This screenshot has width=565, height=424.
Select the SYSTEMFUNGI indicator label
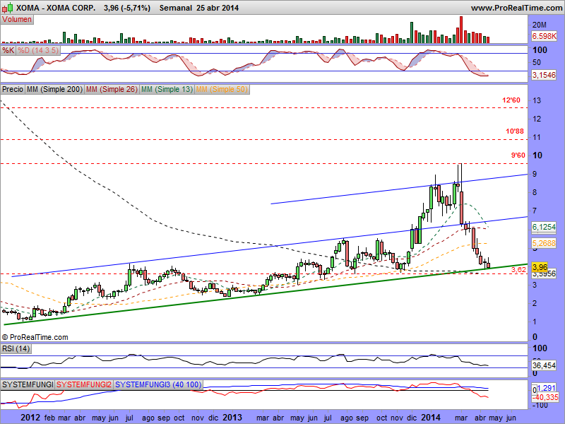(28, 384)
